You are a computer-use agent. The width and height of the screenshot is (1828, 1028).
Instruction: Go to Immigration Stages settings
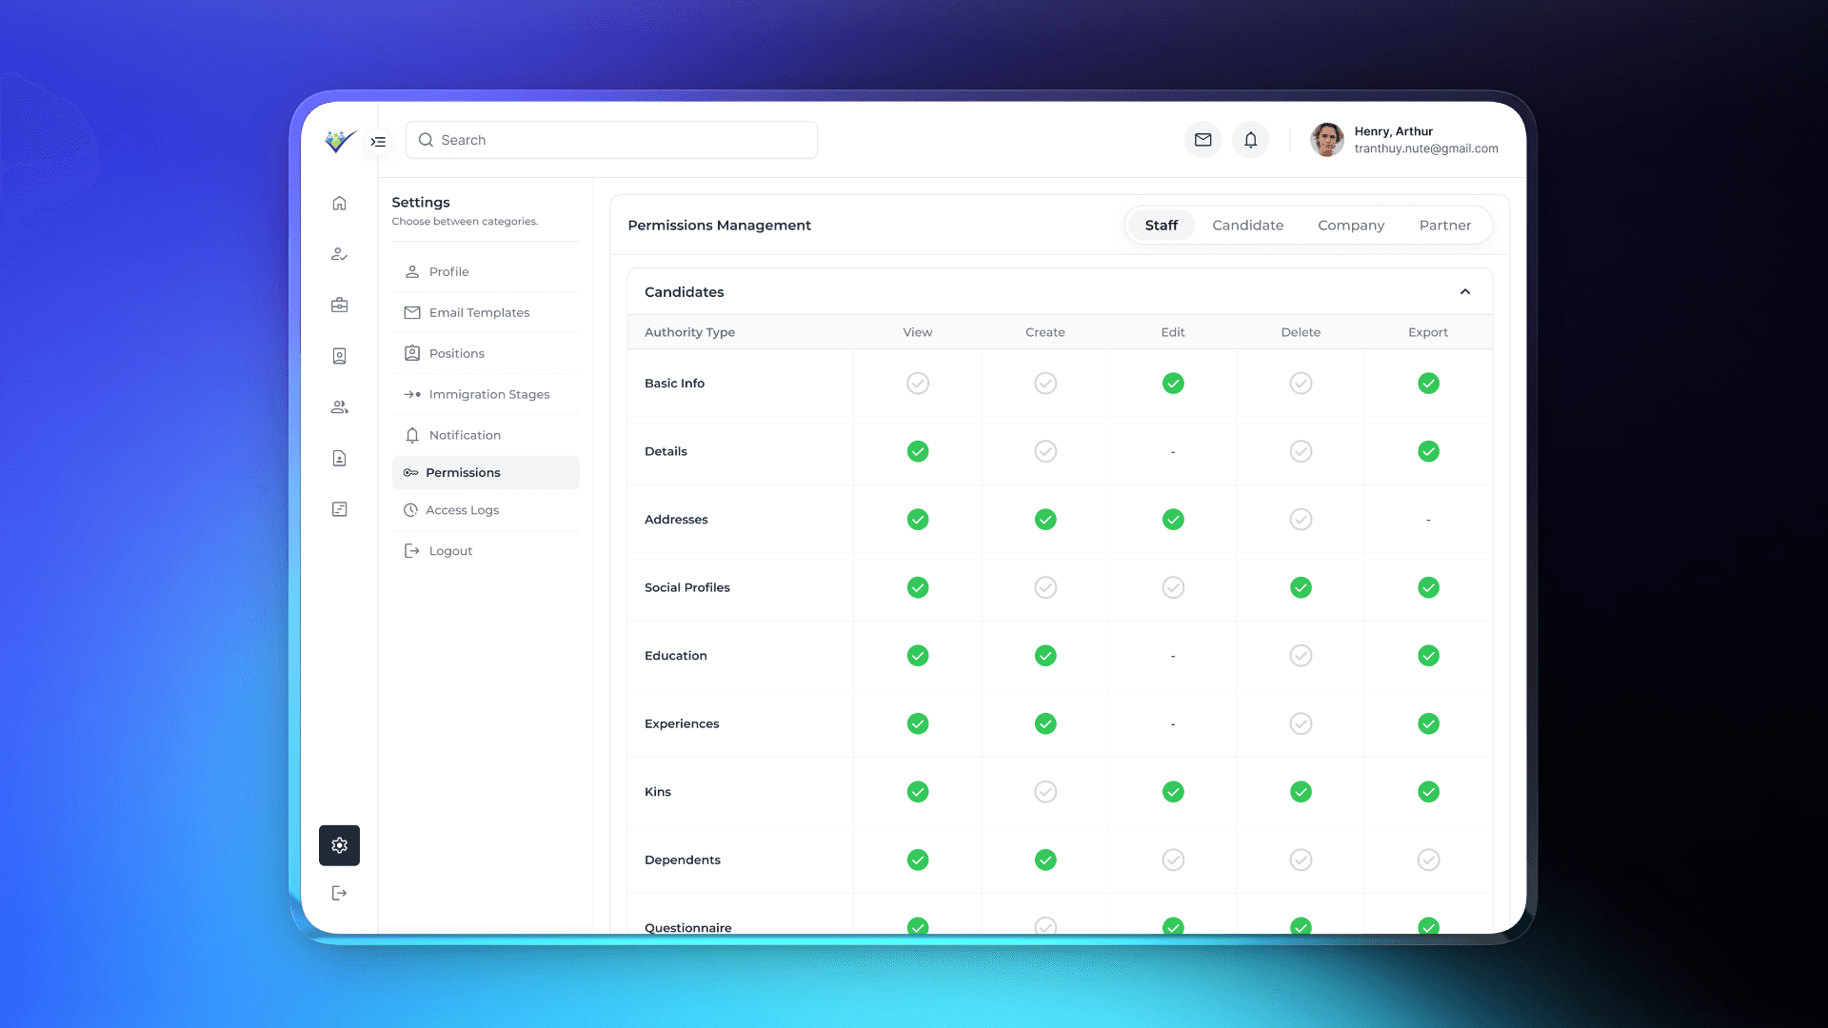488,394
